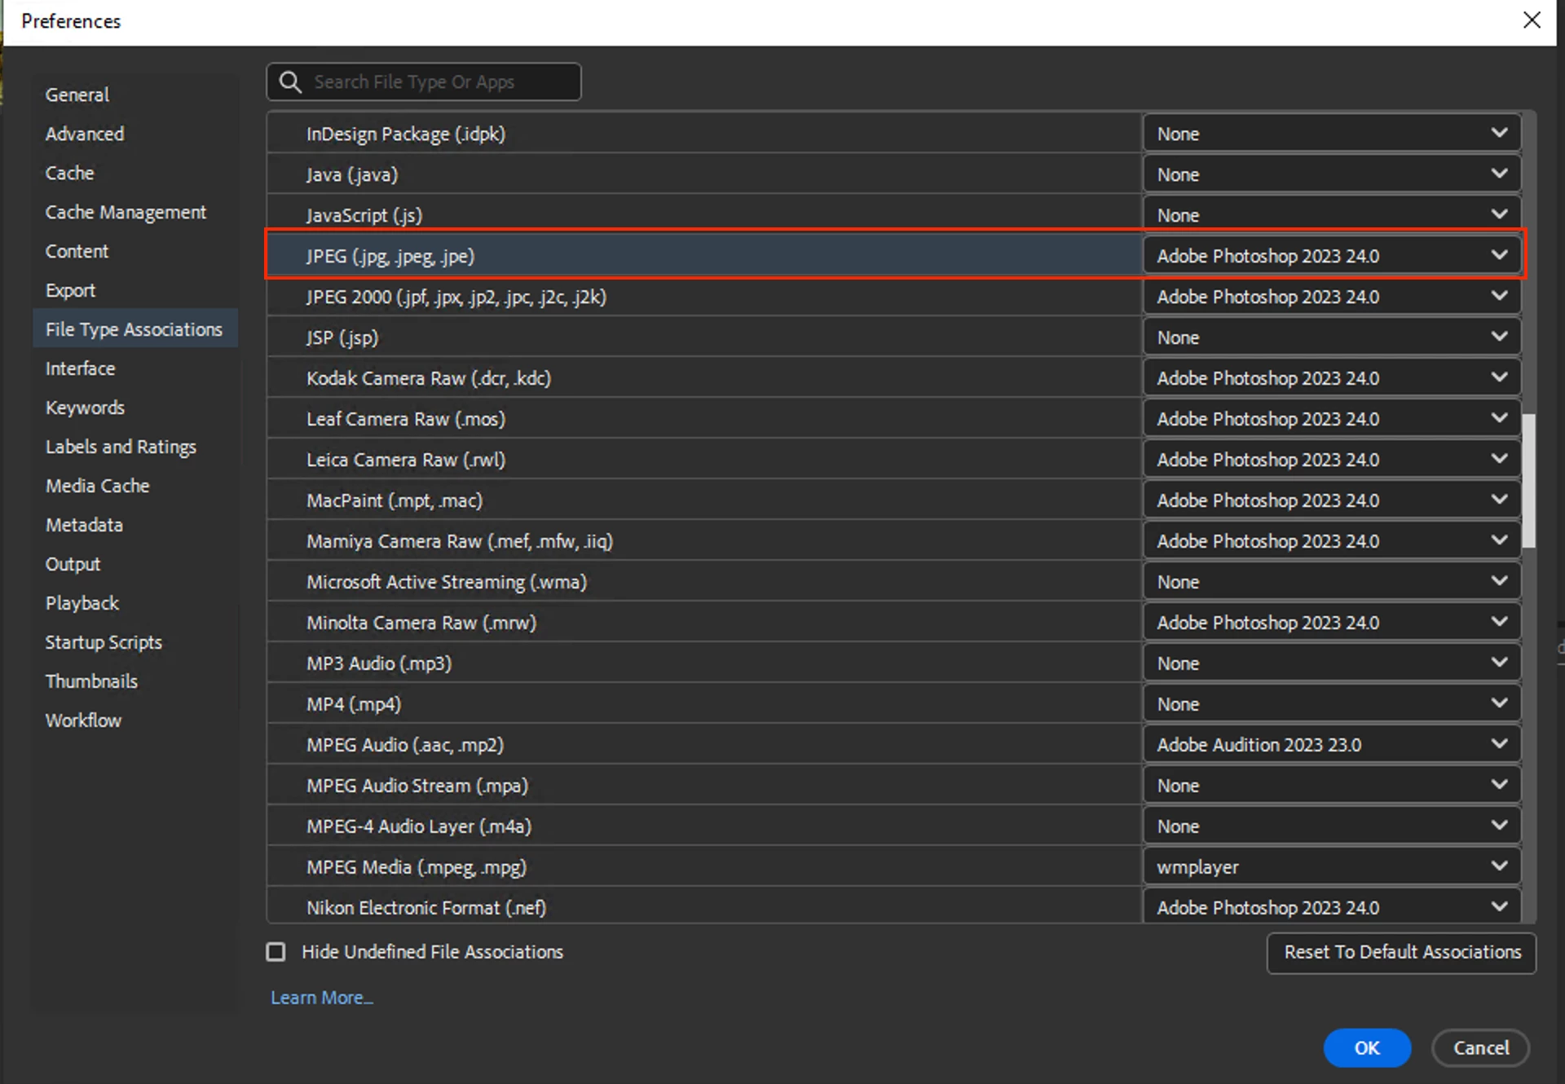Cancel the Preferences dialog
The image size is (1565, 1084).
click(x=1480, y=1048)
